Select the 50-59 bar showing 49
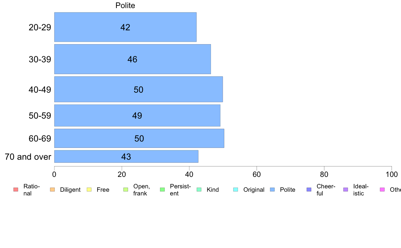Image resolution: width=401 pixels, height=248 pixels. coord(137,116)
